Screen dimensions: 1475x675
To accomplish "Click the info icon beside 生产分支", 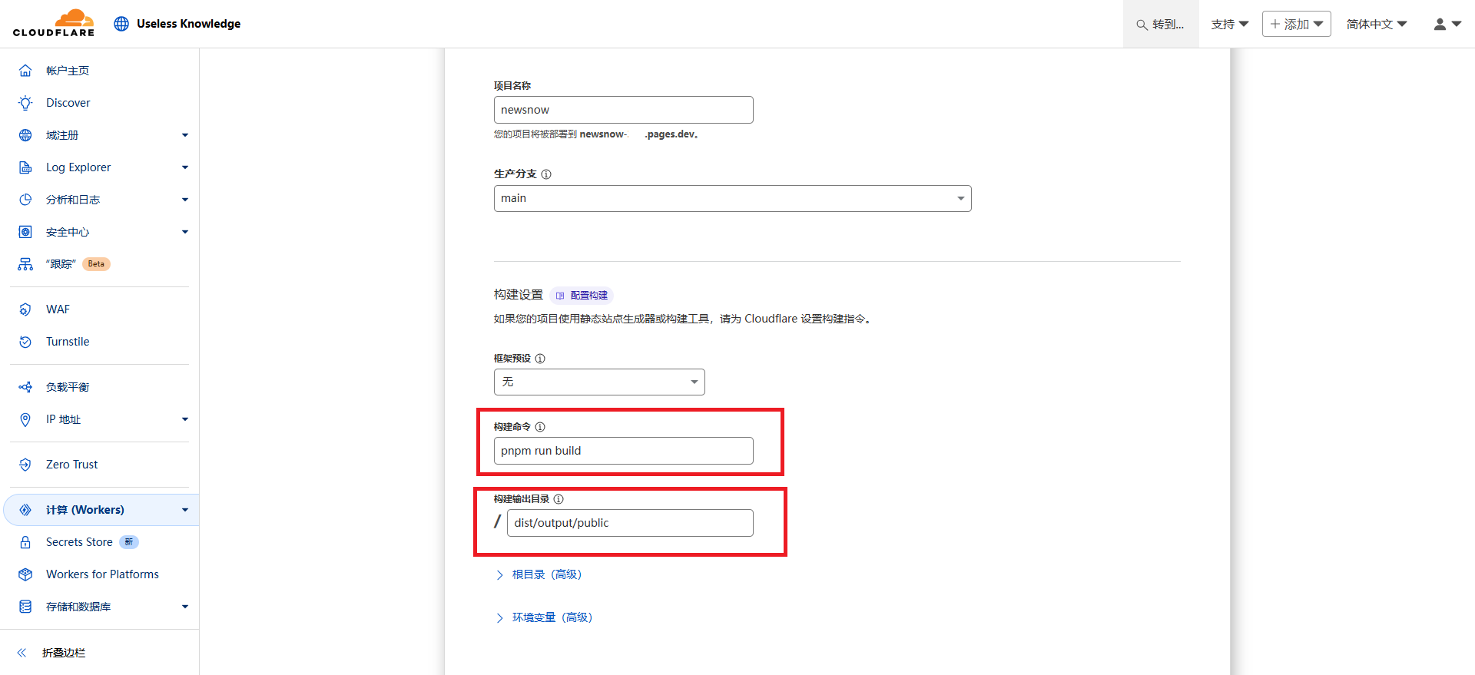I will pos(546,174).
